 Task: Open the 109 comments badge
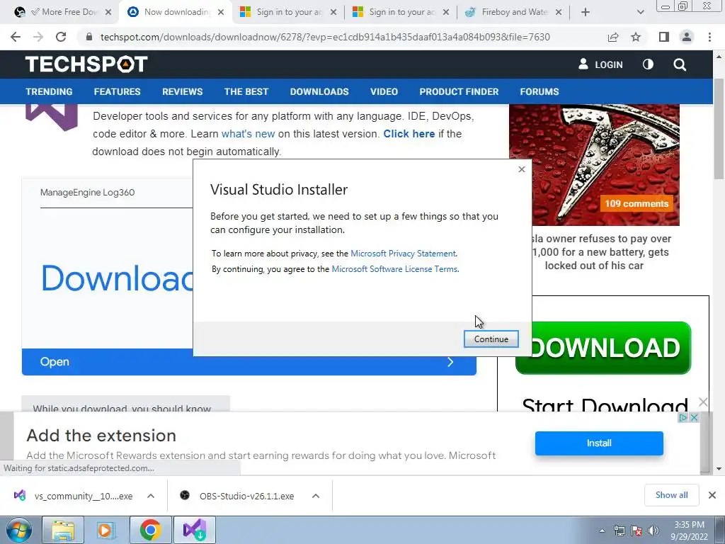tap(636, 203)
